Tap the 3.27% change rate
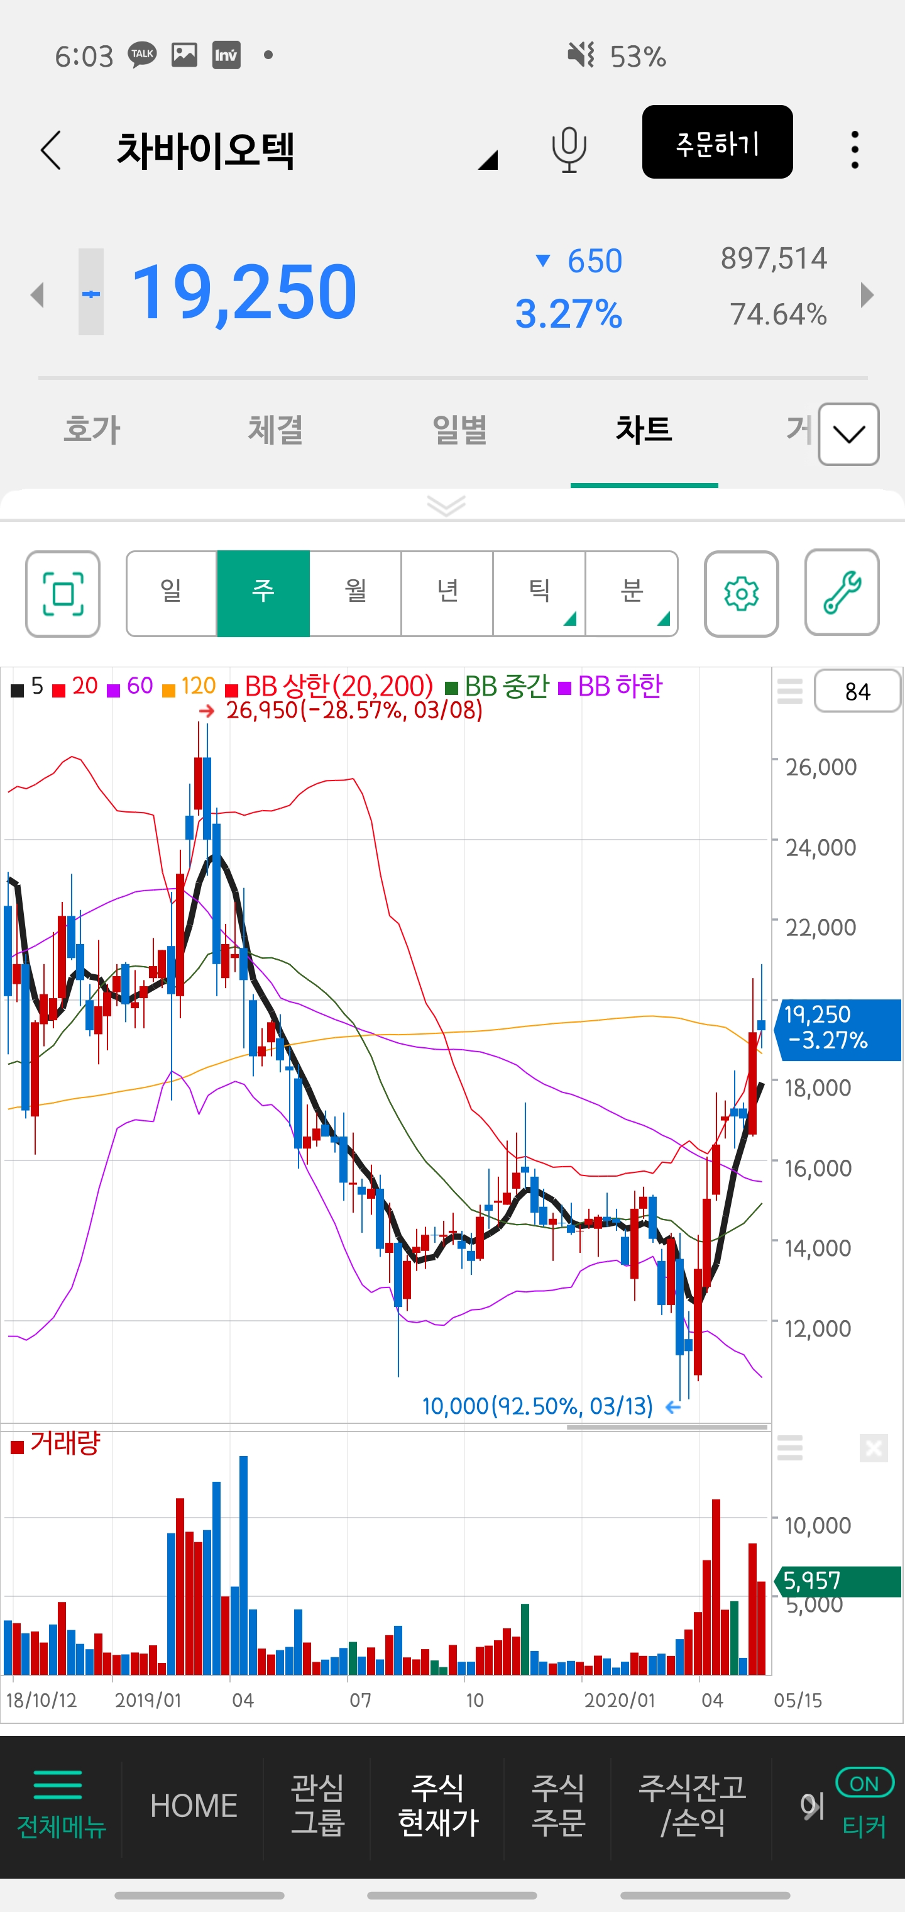The height and width of the screenshot is (1912, 905). [569, 314]
